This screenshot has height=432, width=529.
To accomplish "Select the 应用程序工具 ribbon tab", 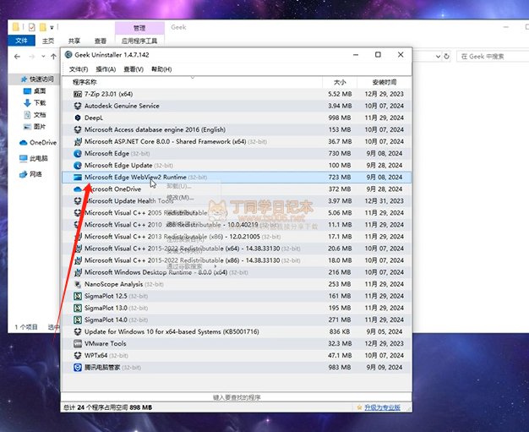I will click(139, 41).
